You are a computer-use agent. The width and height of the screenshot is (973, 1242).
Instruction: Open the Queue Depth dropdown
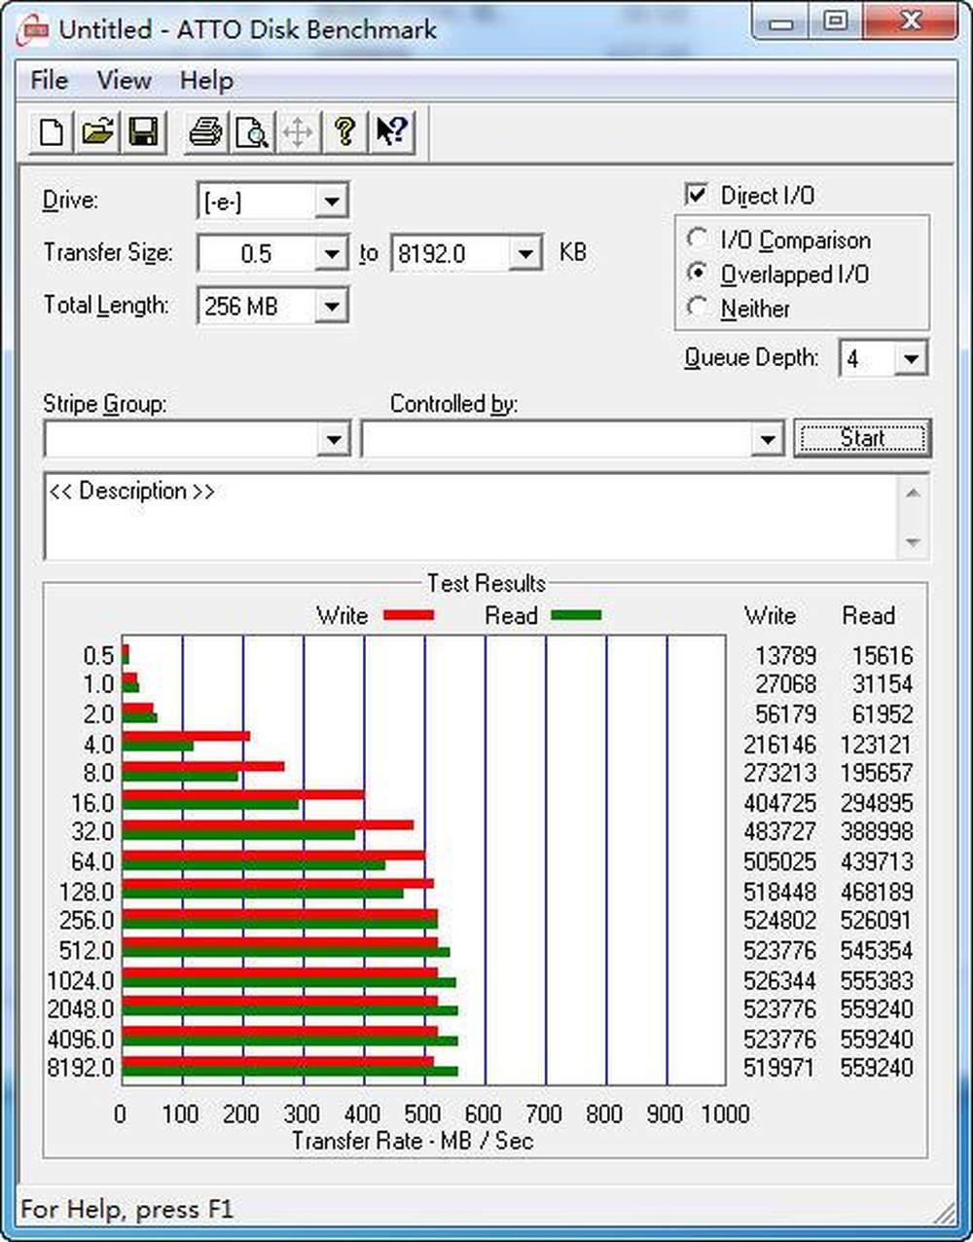click(911, 359)
